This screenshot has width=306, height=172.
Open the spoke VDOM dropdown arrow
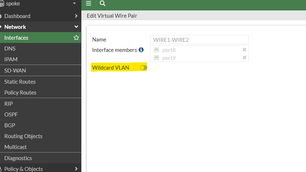75,3
